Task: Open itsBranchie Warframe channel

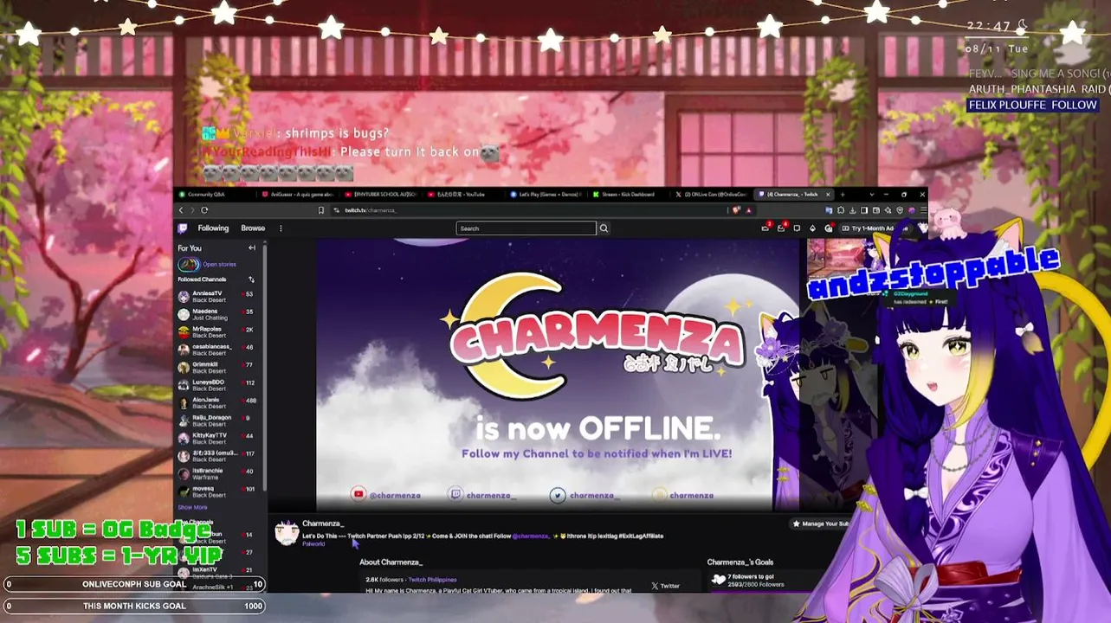Action: pyautogui.click(x=218, y=473)
